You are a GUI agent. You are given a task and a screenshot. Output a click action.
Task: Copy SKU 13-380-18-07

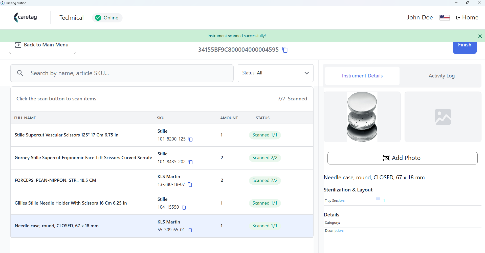point(190,185)
